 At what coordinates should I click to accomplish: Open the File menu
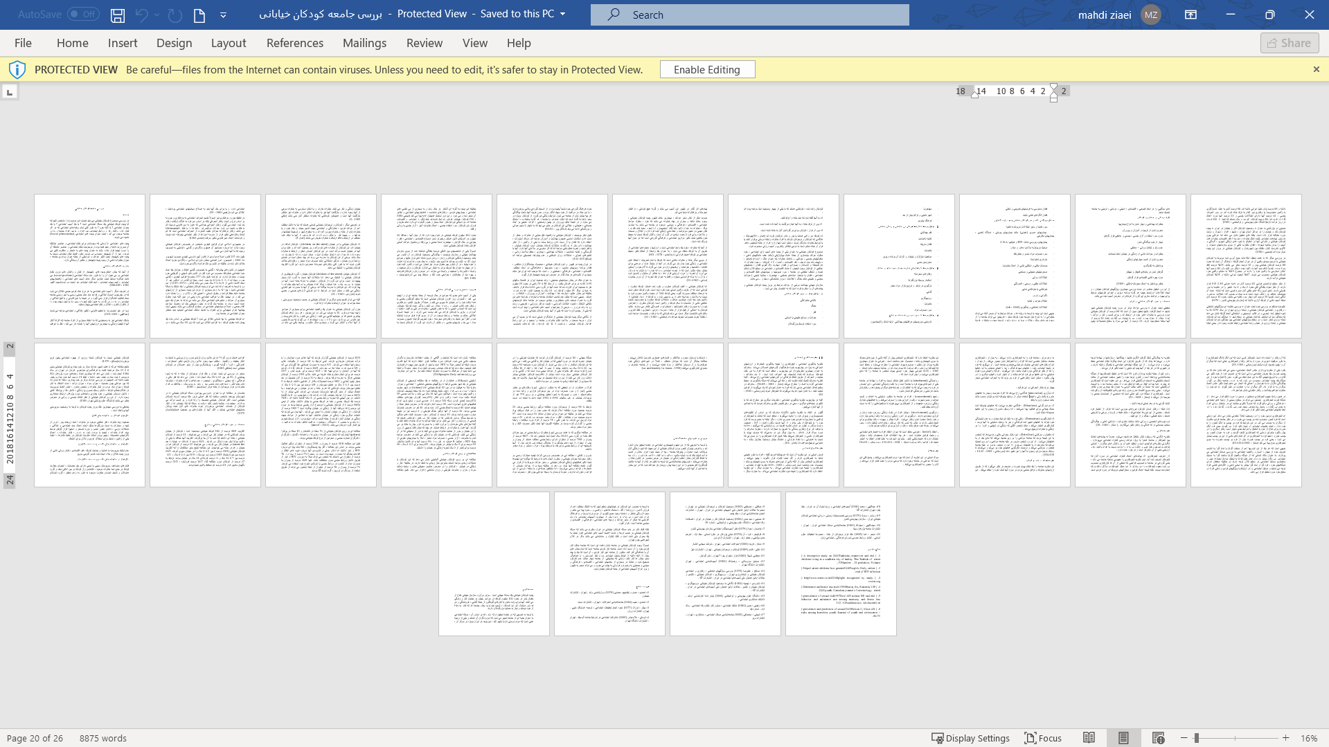(23, 43)
